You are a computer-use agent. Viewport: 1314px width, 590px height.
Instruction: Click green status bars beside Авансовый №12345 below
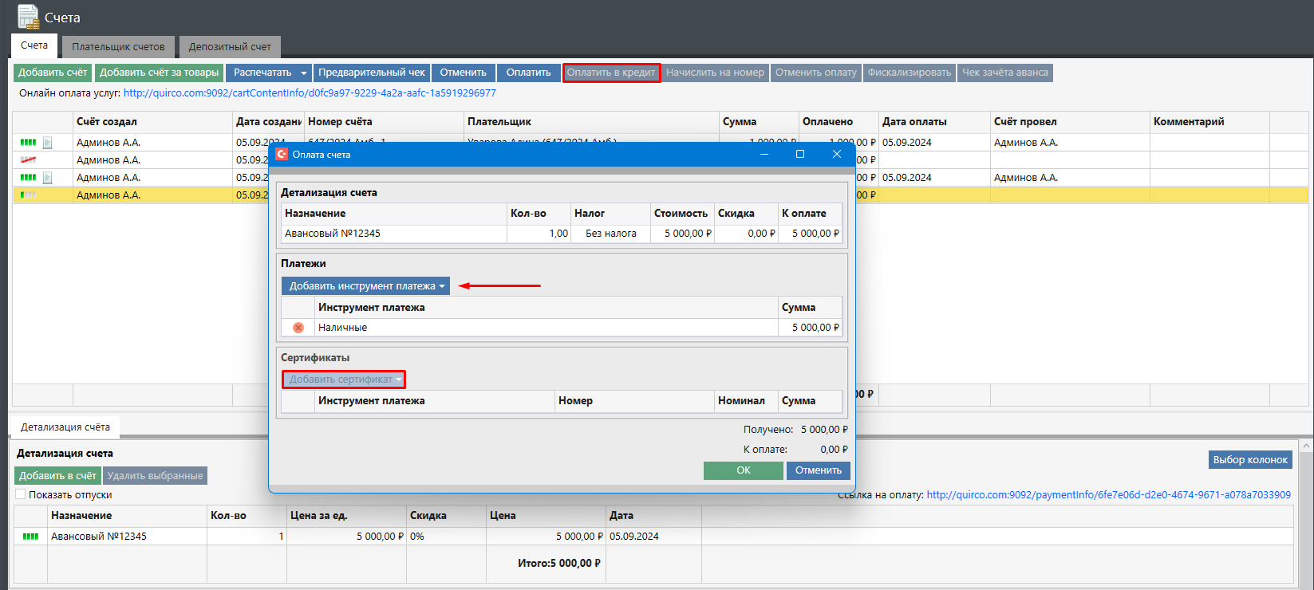point(30,537)
